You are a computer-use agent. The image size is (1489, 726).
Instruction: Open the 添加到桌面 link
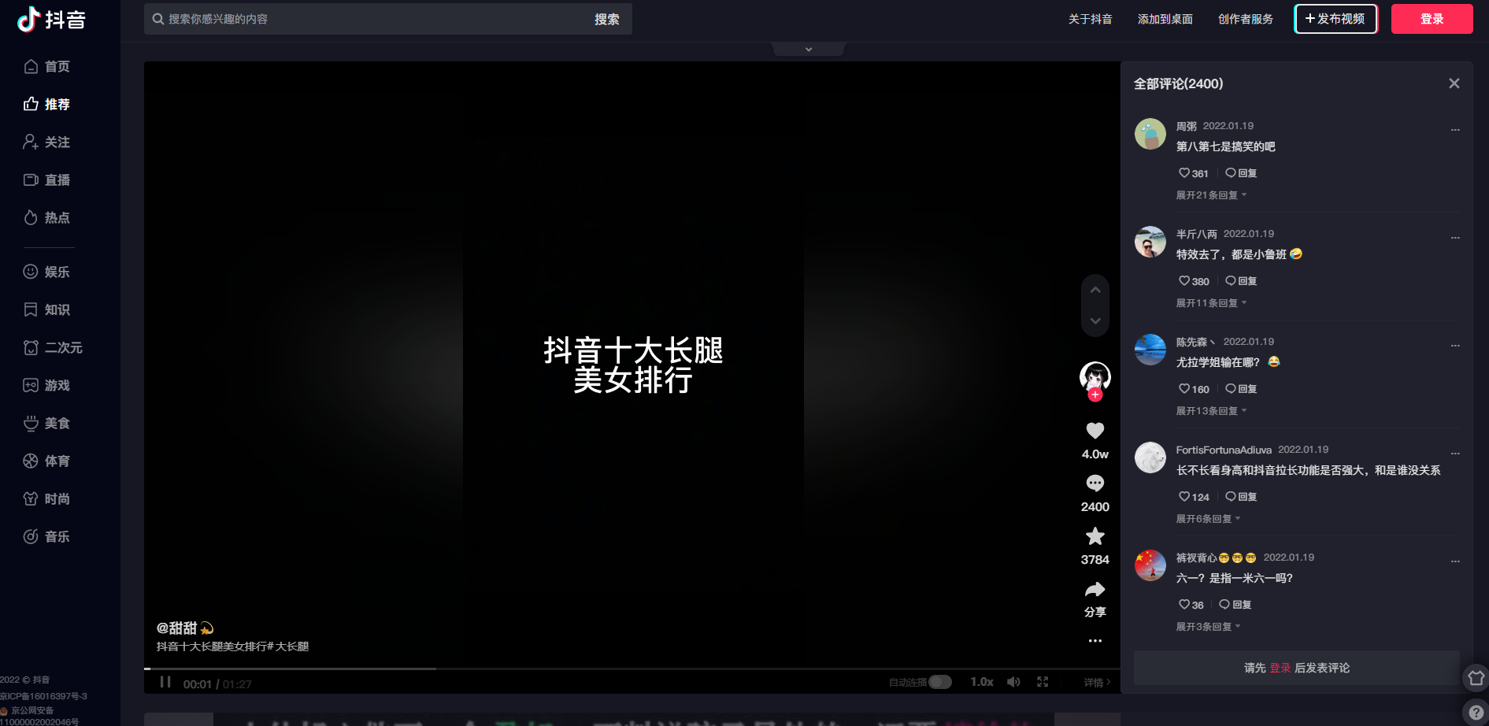coord(1165,19)
